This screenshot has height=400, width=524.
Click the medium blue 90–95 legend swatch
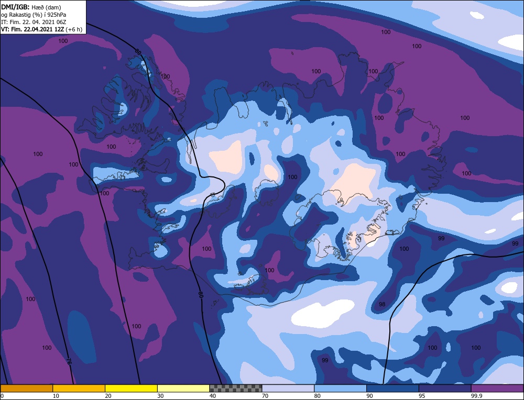coord(392,388)
